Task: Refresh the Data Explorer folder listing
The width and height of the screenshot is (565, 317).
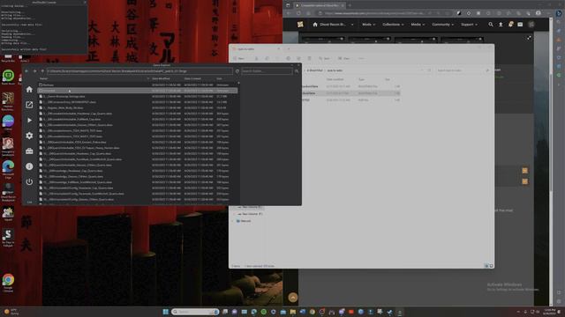Action: (237, 71)
